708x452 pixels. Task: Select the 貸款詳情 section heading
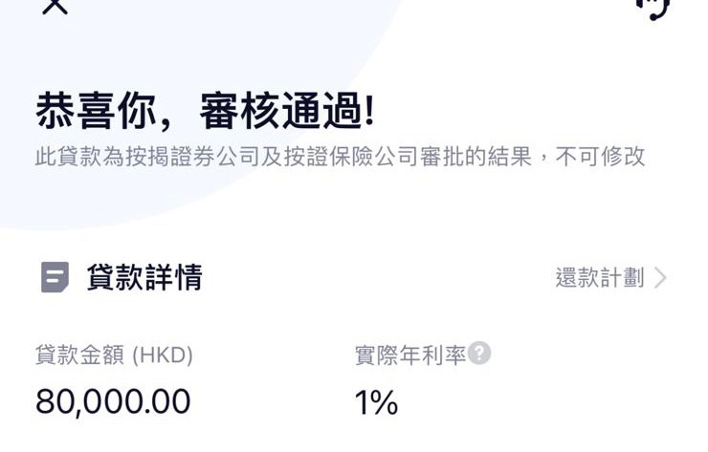point(144,277)
